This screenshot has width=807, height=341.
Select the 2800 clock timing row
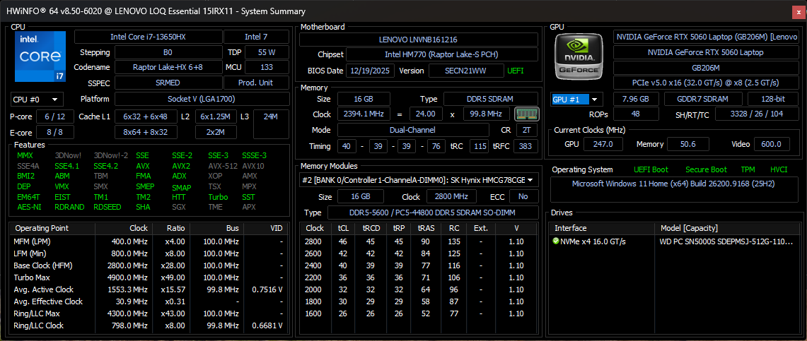tap(419, 241)
